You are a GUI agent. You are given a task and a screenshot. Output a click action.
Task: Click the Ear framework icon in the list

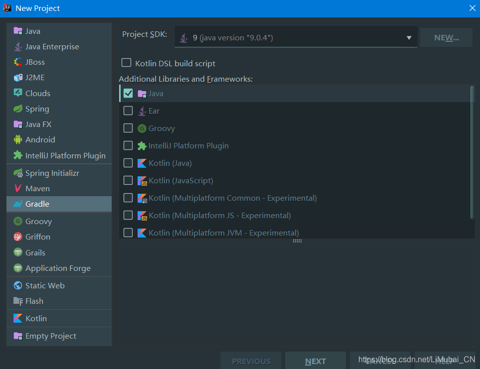click(142, 111)
